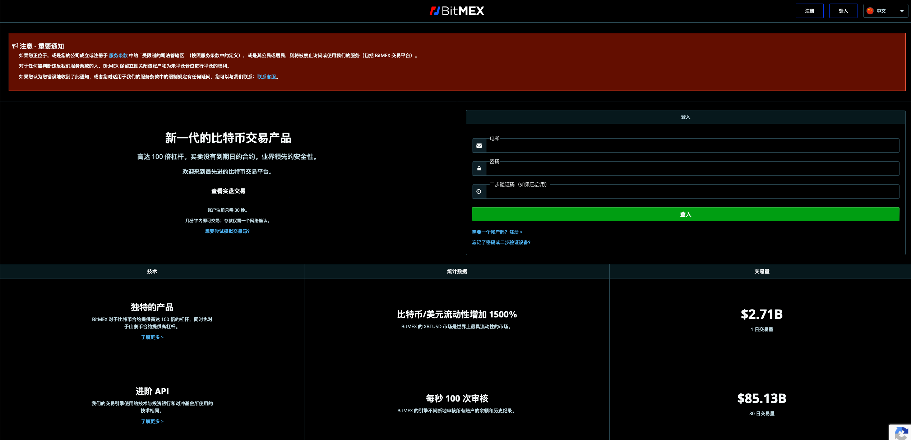The image size is (911, 440).
Task: Click 需要一个帐户吗? 注册 link
Action: (x=497, y=232)
